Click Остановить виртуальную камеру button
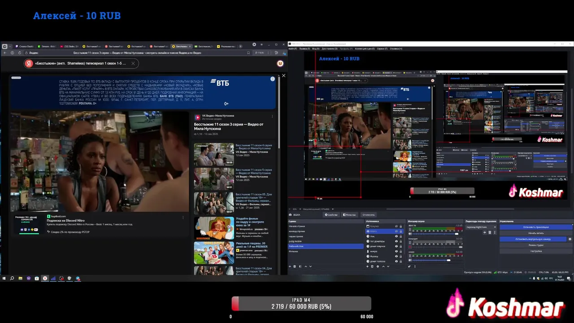574x323 pixels. point(533,239)
